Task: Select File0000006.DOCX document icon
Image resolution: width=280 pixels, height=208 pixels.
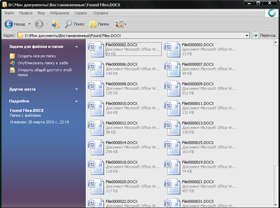Action: (x=96, y=69)
